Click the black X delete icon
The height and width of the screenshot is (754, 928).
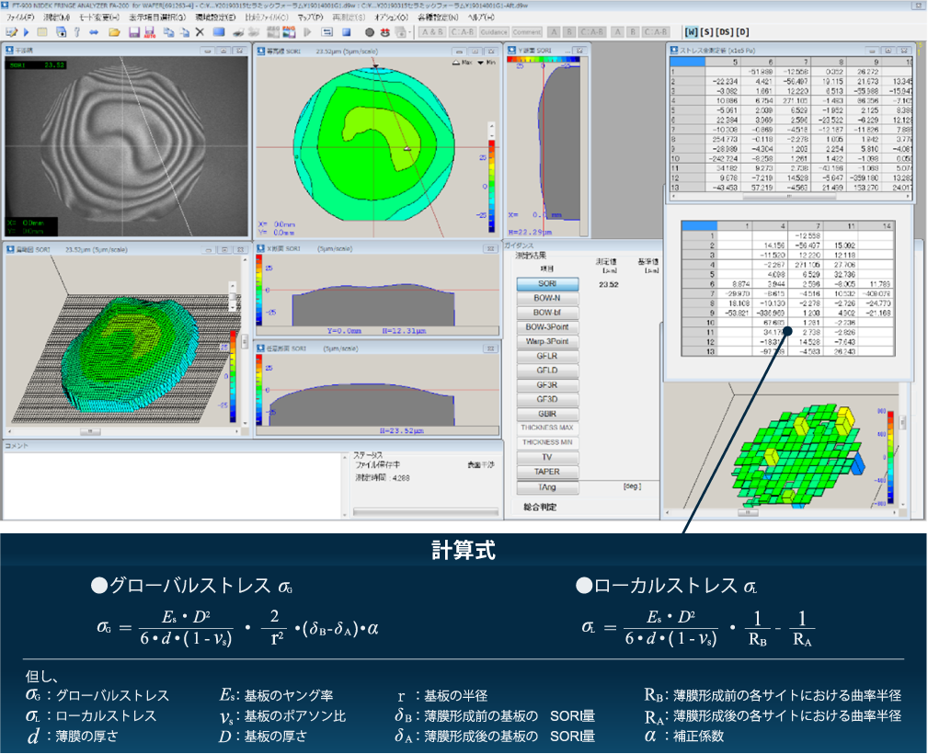[200, 32]
